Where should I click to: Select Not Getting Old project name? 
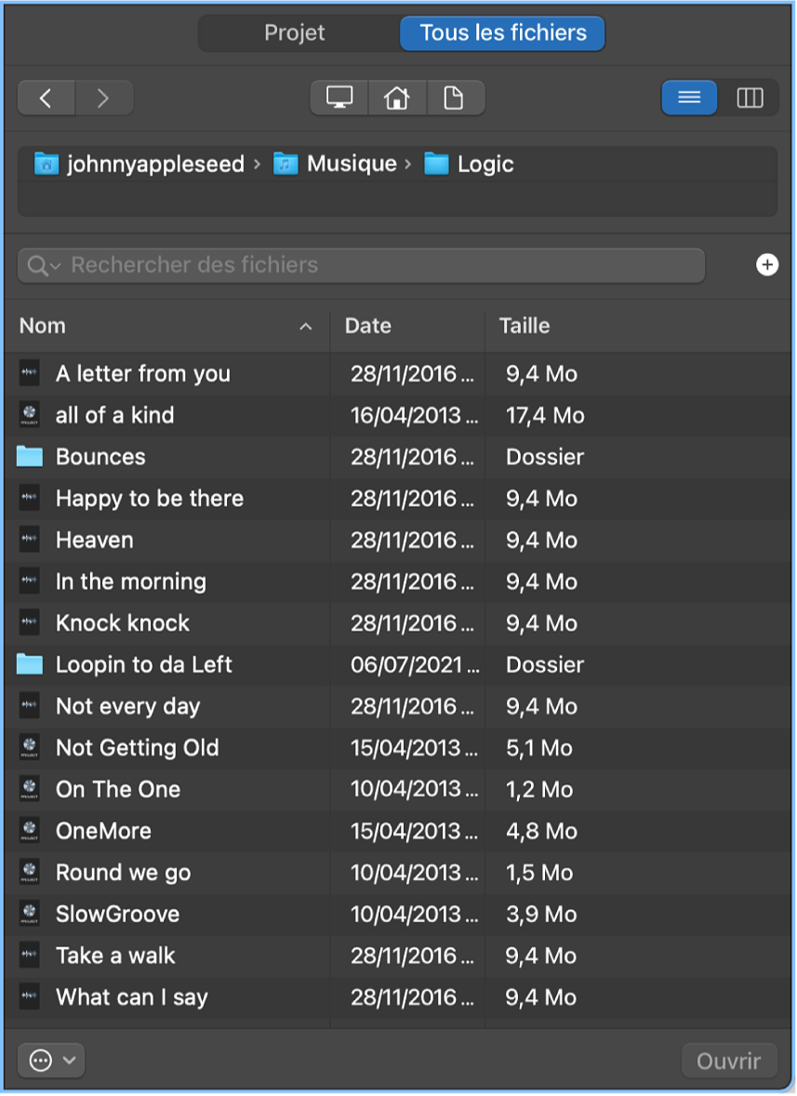137,747
